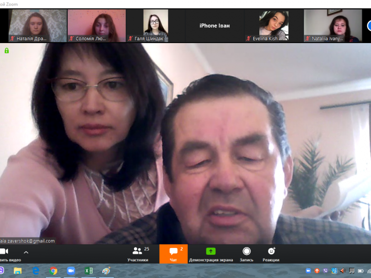This screenshot has height=278, width=371.
Task: Select Соломія Лю... video thumbnail
Action: tap(96, 25)
